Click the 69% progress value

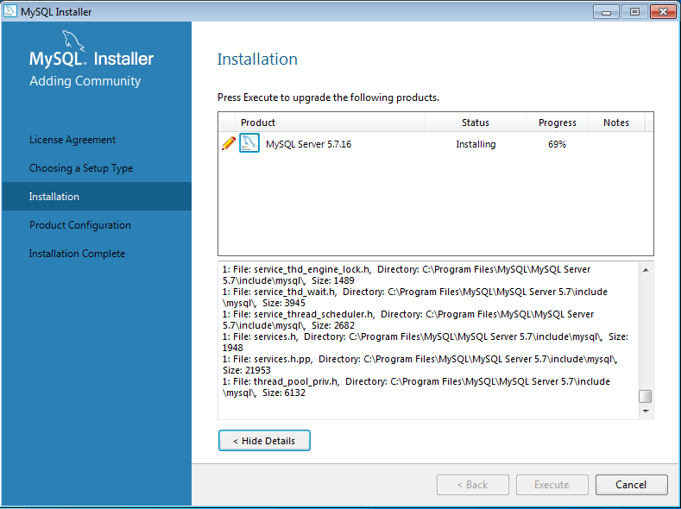[557, 144]
